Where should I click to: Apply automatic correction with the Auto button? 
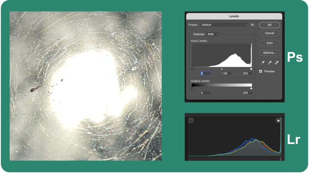point(269,43)
